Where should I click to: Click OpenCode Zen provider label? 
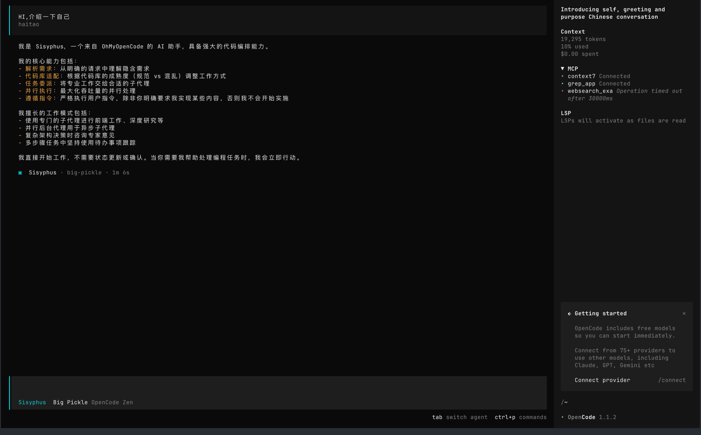[x=112, y=402]
